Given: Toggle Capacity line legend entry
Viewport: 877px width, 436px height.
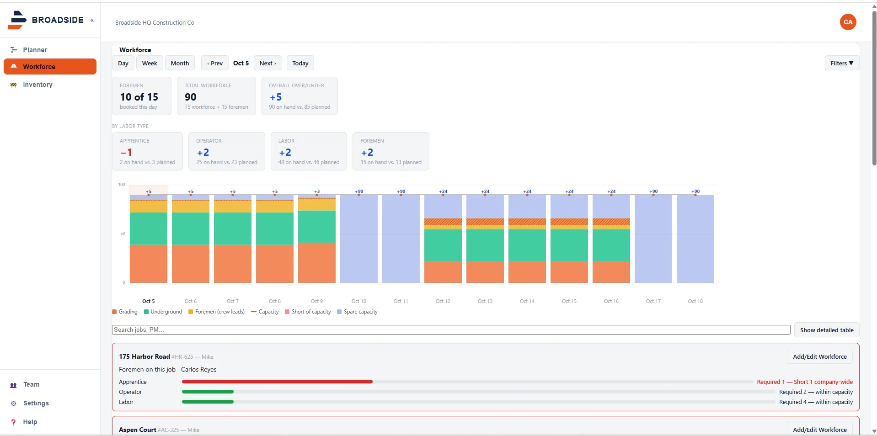Looking at the screenshot, I should pos(265,312).
